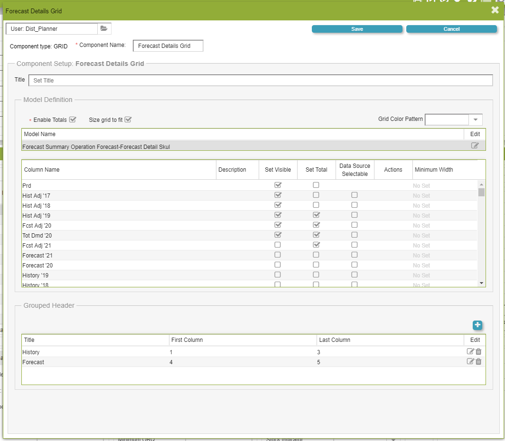Click the Set Visible column header
This screenshot has height=441, width=505.
(x=278, y=170)
